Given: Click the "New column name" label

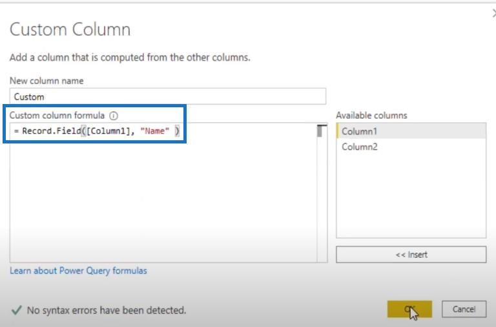Looking at the screenshot, I should (x=46, y=81).
